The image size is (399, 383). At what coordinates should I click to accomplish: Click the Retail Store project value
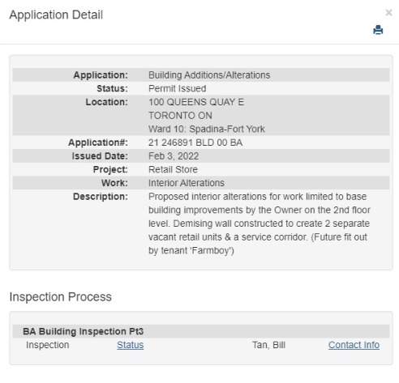173,169
